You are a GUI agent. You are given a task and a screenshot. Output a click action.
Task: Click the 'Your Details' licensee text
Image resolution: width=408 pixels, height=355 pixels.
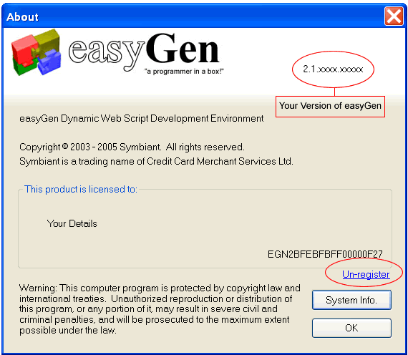[72, 223]
